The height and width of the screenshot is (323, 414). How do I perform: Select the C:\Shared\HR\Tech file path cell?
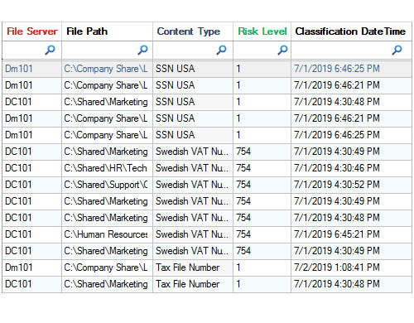pyautogui.click(x=107, y=168)
